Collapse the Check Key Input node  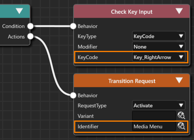[179, 11]
